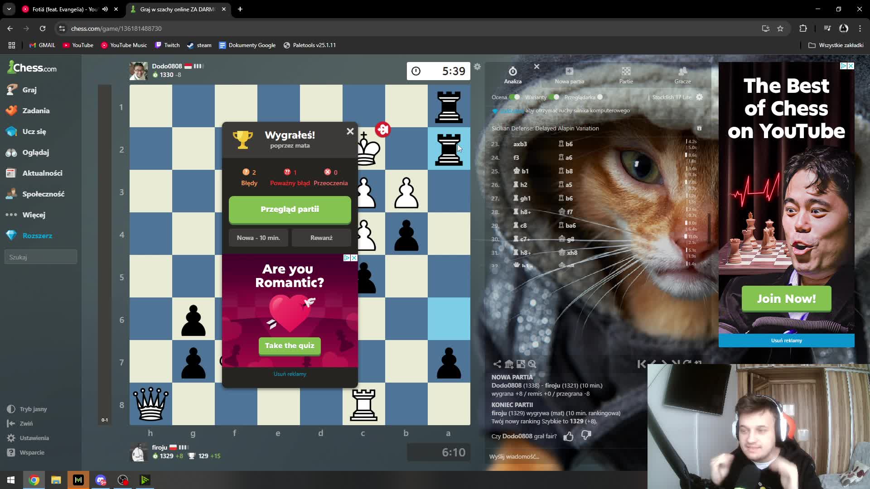
Task: Select move 29... ba6
Action: (x=567, y=225)
